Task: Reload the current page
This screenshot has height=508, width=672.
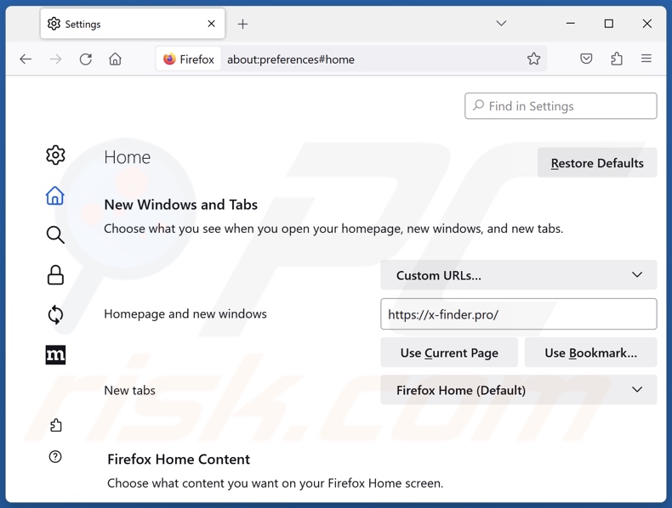Action: click(x=86, y=59)
